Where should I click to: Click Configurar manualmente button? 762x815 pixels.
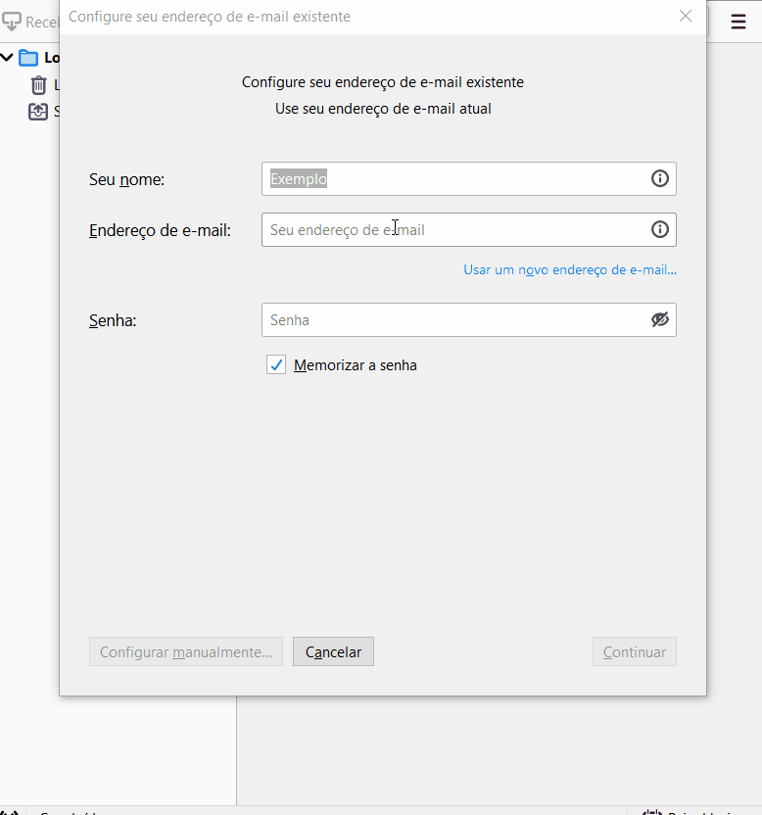click(186, 651)
